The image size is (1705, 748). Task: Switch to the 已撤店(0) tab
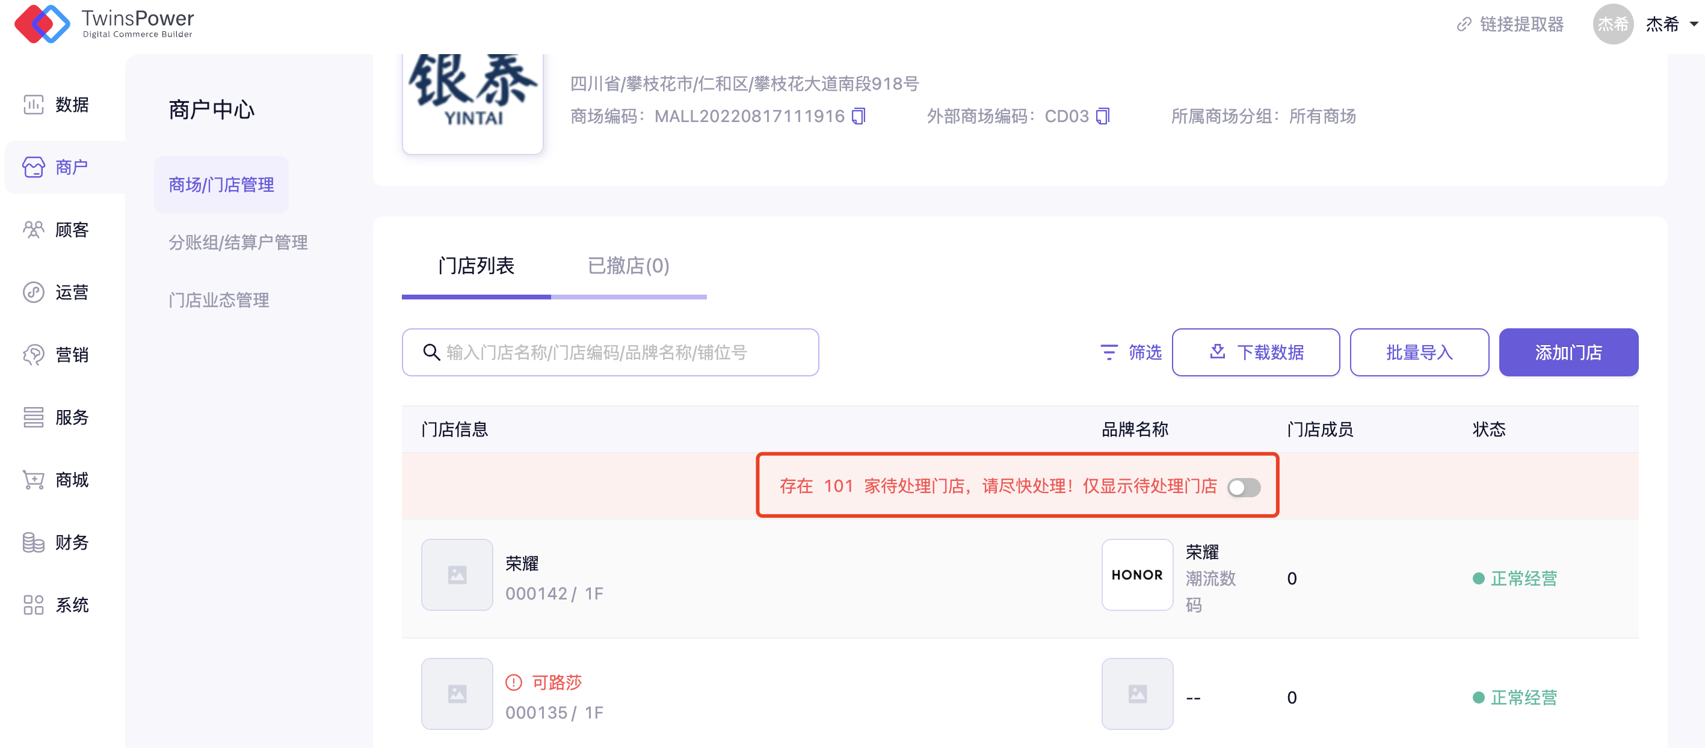[628, 266]
